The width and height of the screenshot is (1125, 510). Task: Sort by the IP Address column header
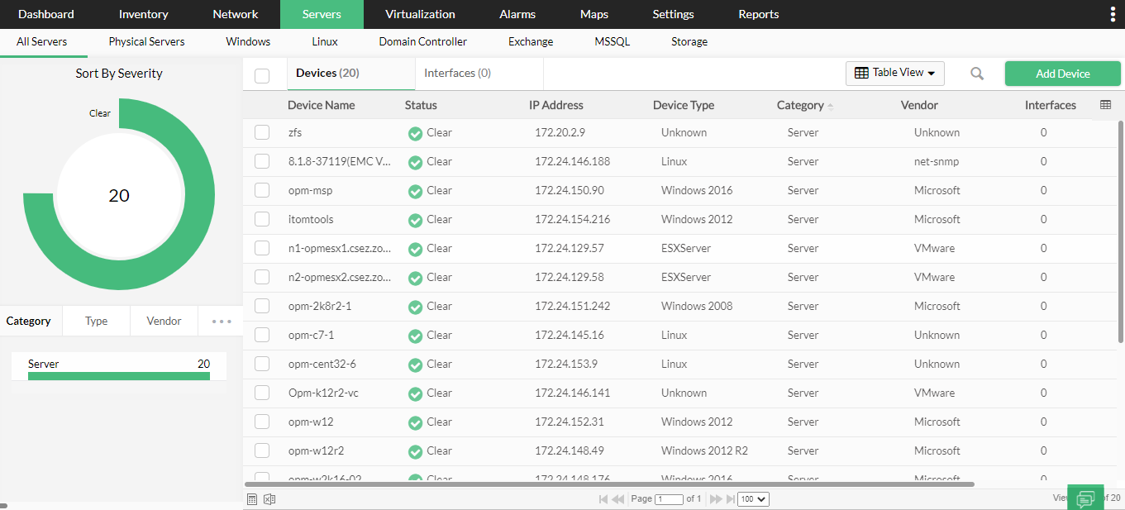(556, 105)
